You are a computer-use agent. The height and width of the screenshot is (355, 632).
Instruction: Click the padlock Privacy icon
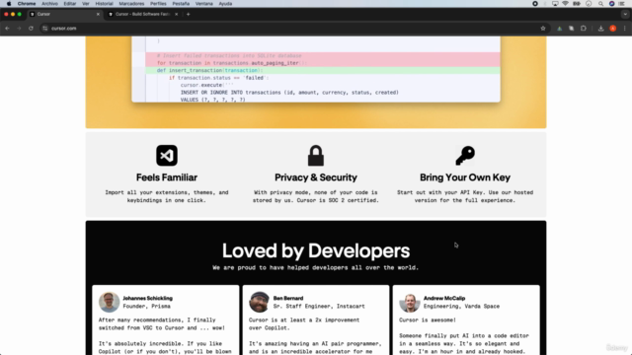(x=316, y=156)
